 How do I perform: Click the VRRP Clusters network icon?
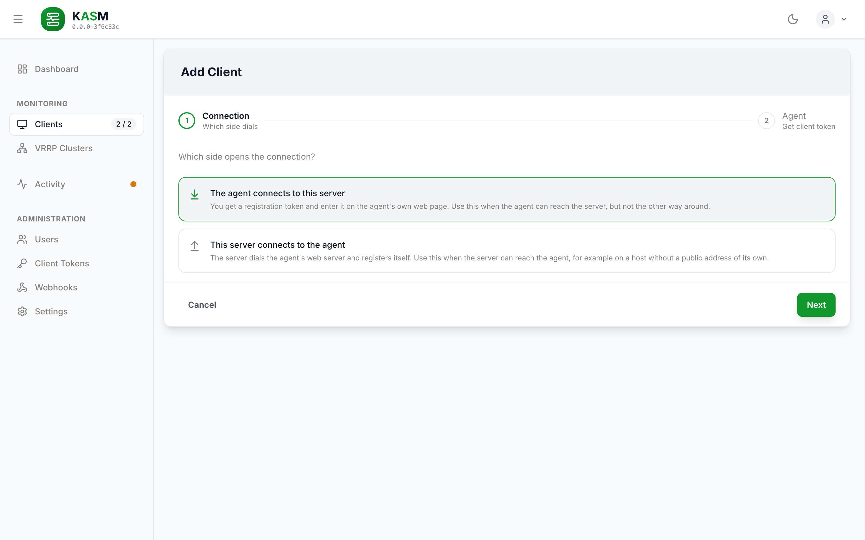click(x=22, y=148)
